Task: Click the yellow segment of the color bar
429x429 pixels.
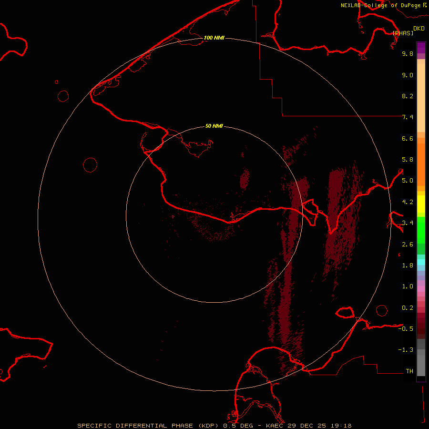Action: pos(421,204)
